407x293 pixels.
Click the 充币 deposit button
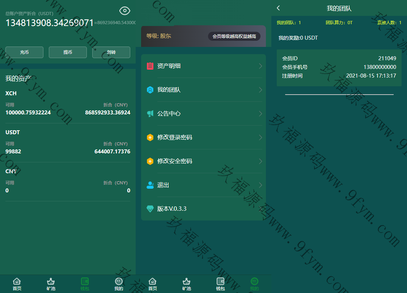(x=24, y=52)
